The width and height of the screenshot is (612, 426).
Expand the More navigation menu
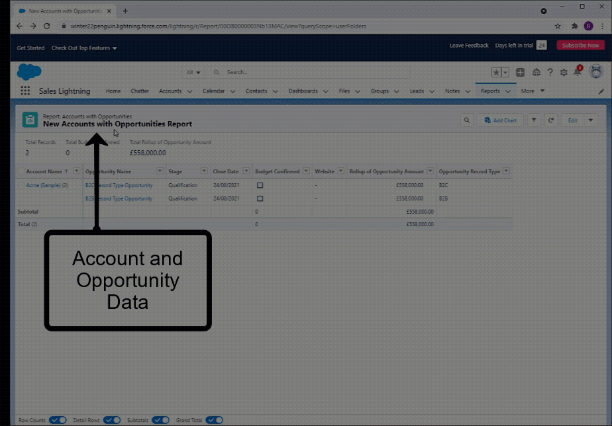533,91
